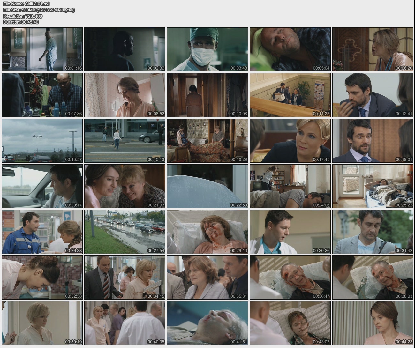
Task: Open the thumbnail timestamped 00:06:20
Action: point(373,49)
